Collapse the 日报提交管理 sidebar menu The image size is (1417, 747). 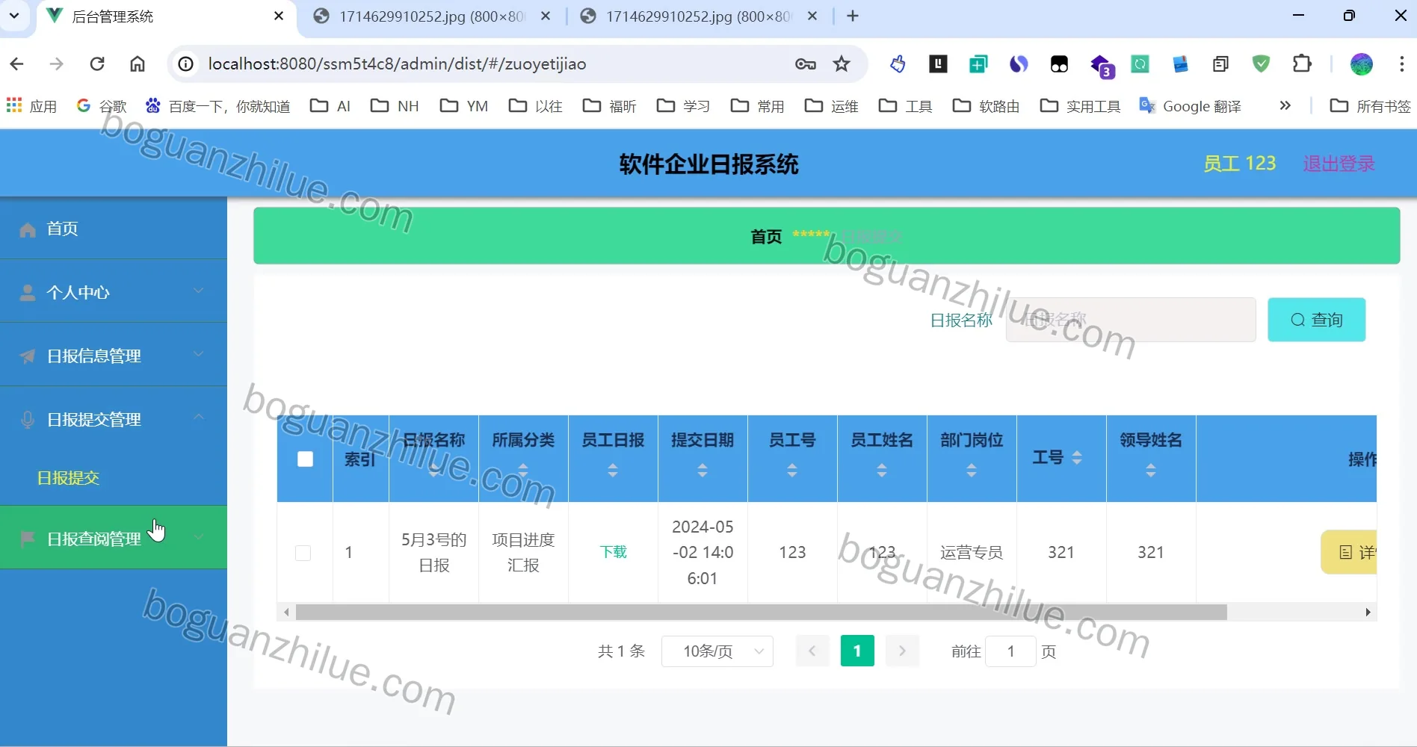114,419
